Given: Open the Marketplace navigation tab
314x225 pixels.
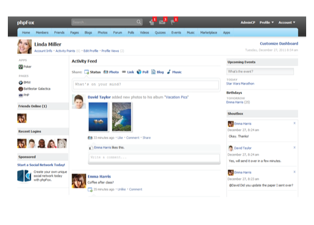Looking at the screenshot, I should click(x=209, y=32).
